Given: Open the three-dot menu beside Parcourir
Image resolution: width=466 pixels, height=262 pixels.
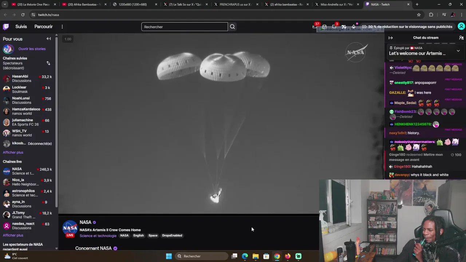Looking at the screenshot, I should [62, 27].
